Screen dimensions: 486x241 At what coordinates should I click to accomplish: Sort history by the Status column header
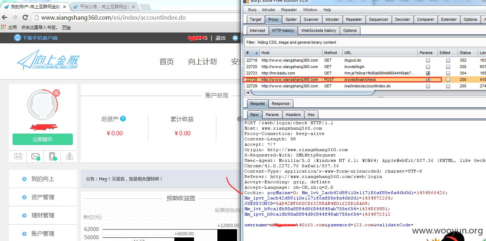tap(468, 53)
